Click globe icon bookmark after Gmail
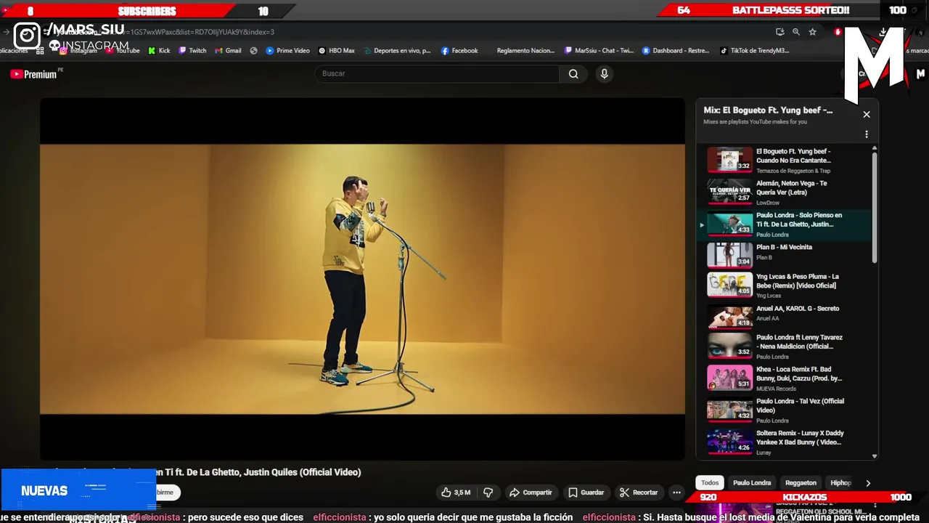 coord(253,51)
